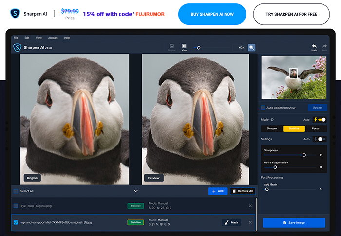This screenshot has height=236, width=341.
Task: Click Buy Sharpen AI Now button
Action: 212,14
